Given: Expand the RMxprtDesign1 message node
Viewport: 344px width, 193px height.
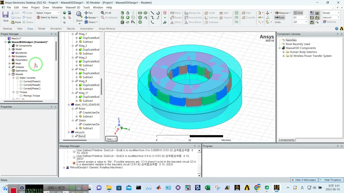Looking at the screenshot, I should click(64, 168).
